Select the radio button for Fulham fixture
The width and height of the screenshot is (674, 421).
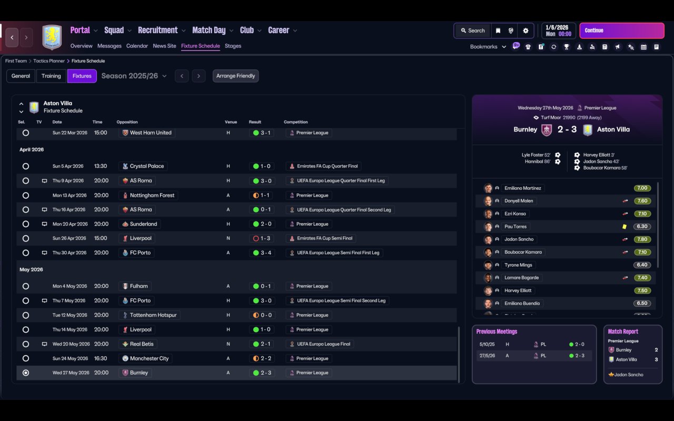26,286
